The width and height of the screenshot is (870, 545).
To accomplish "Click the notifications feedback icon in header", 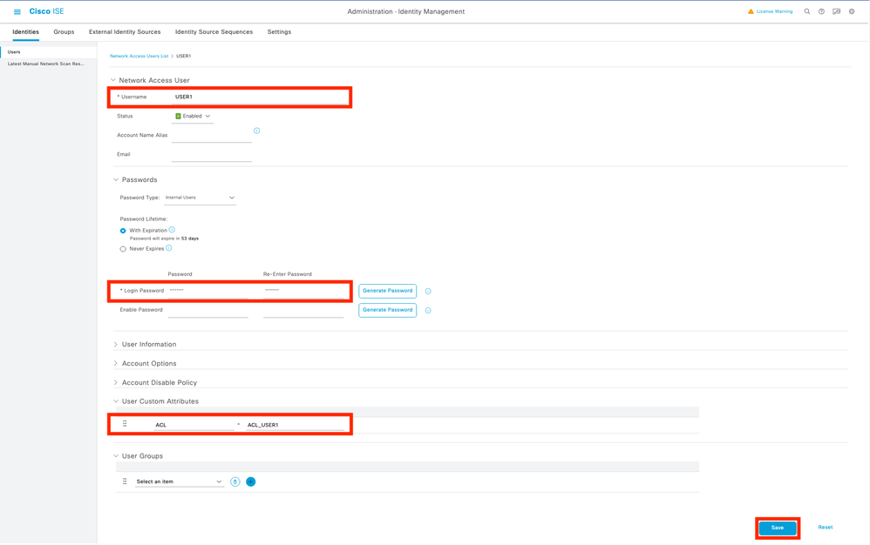I will (x=836, y=11).
